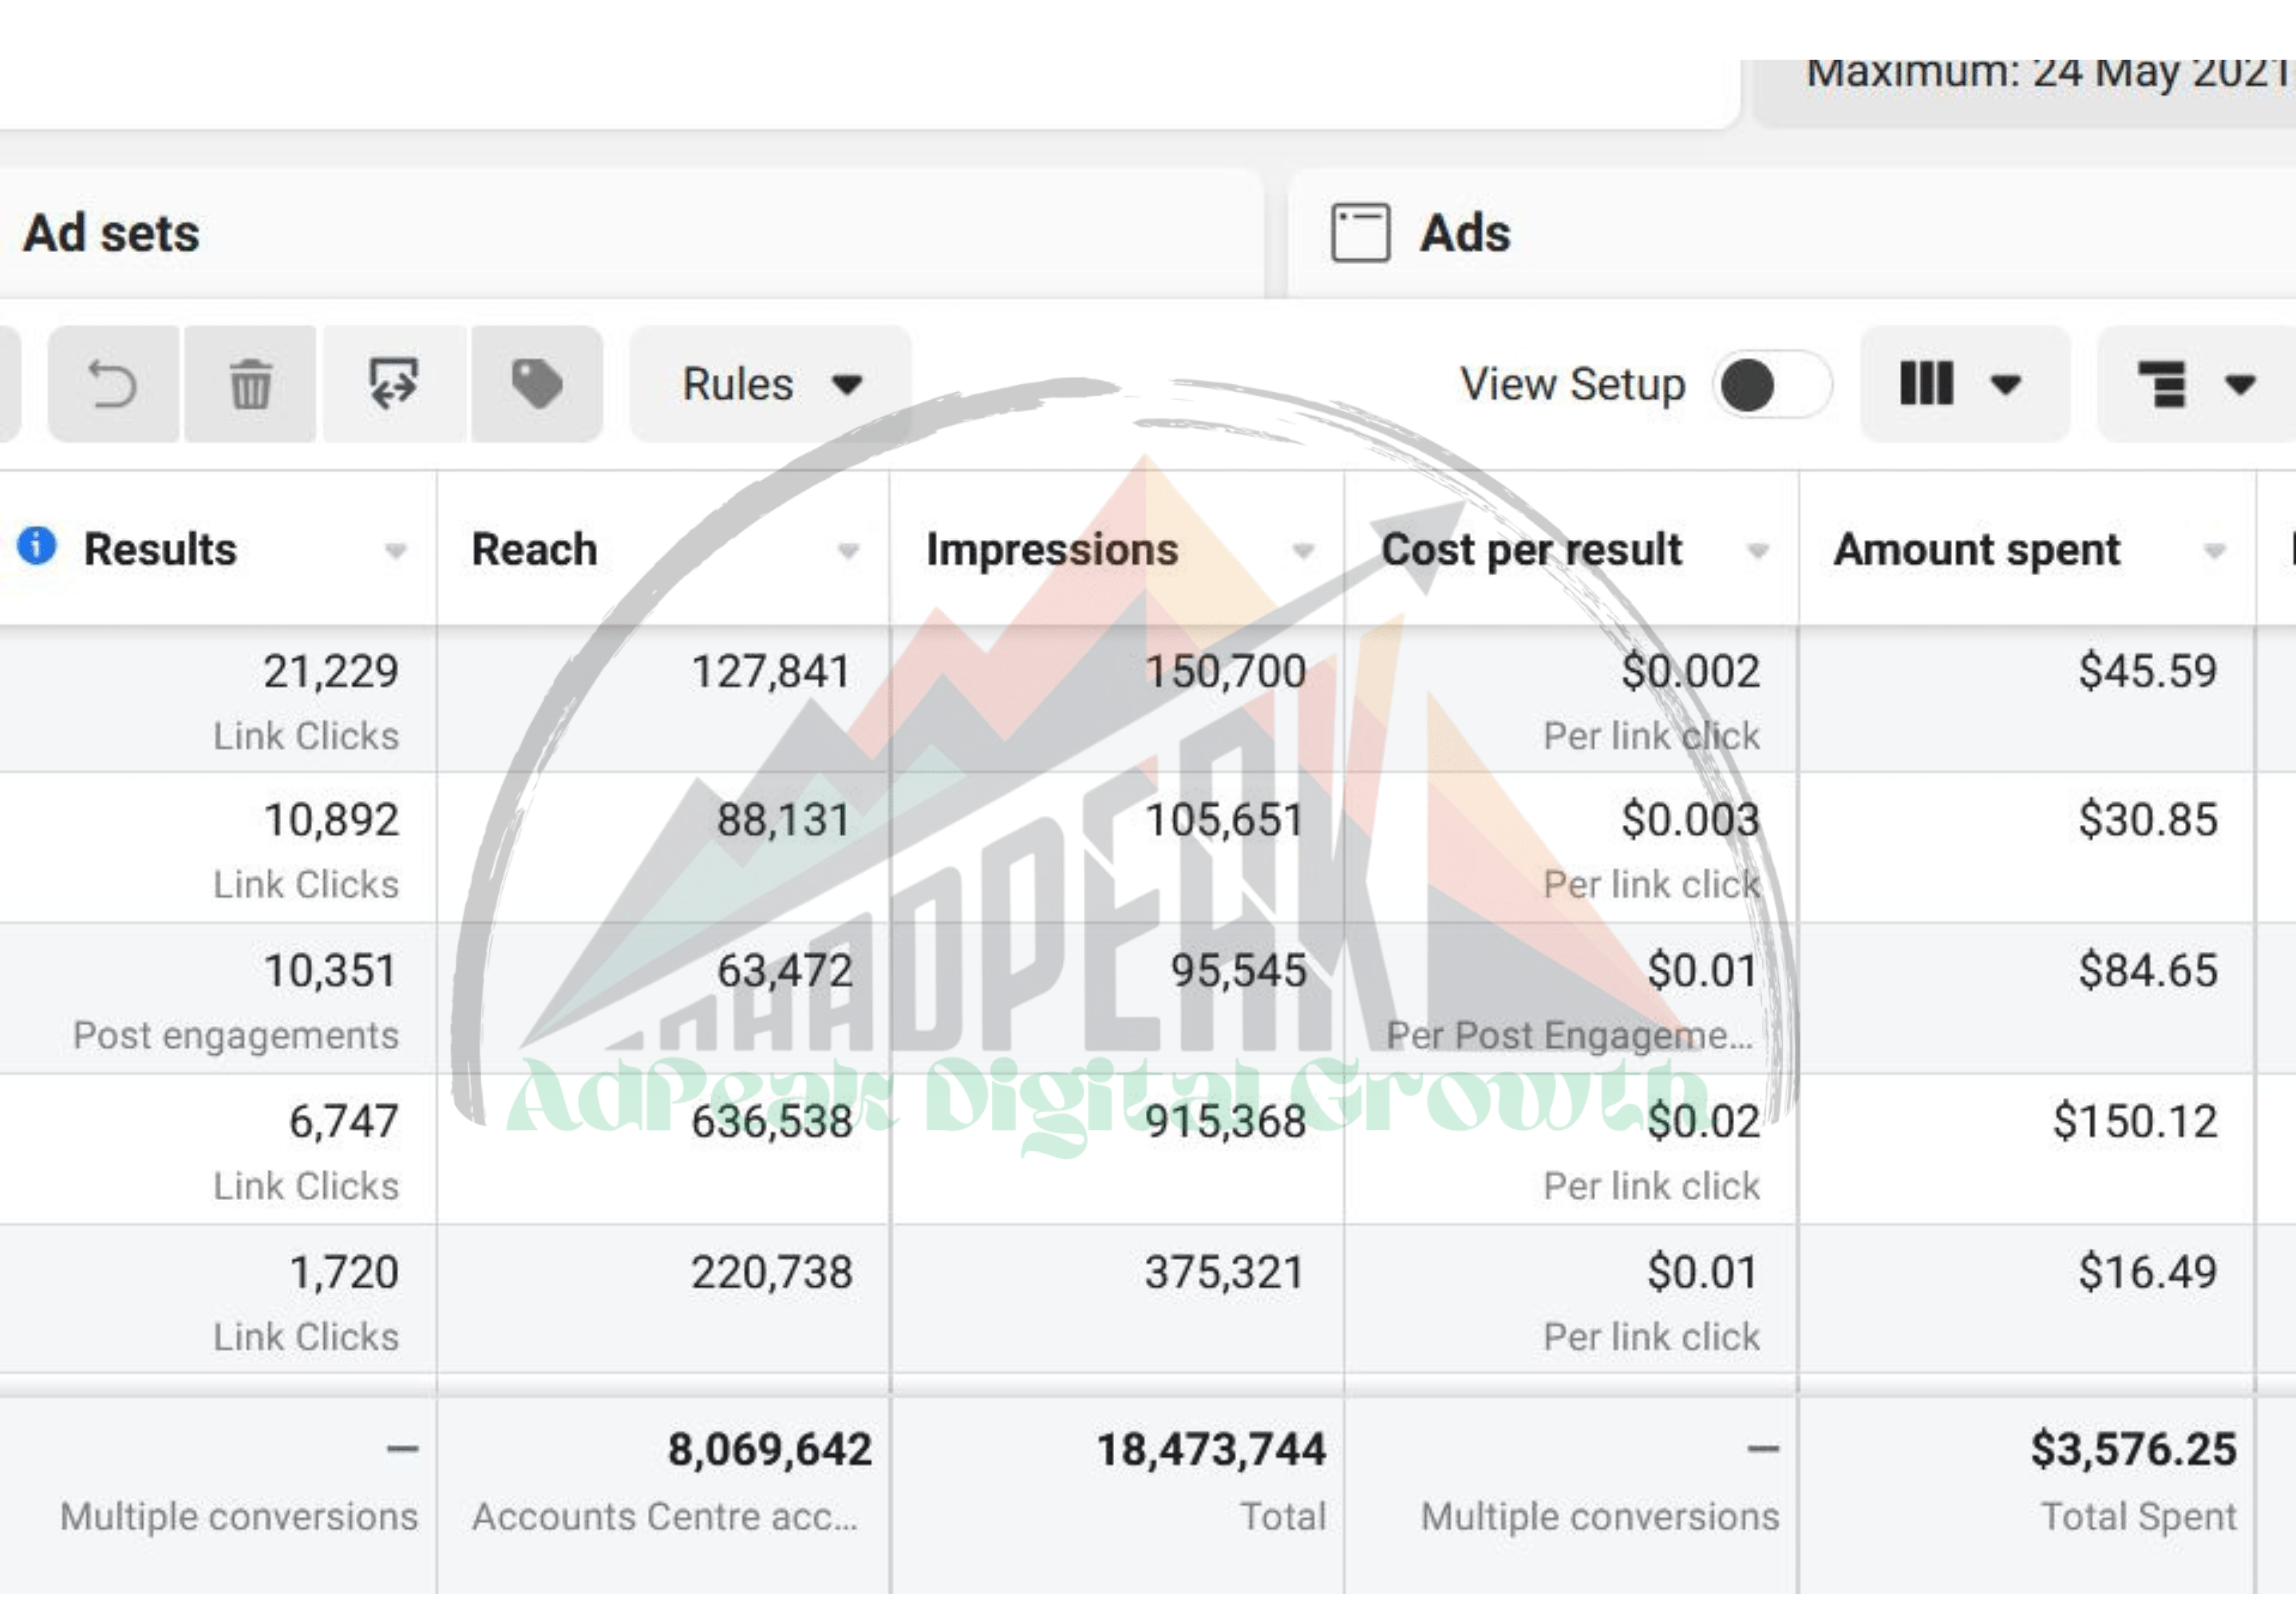Click the Ads tab window icon
The width and height of the screenshot is (2296, 1623).
[x=1361, y=233]
